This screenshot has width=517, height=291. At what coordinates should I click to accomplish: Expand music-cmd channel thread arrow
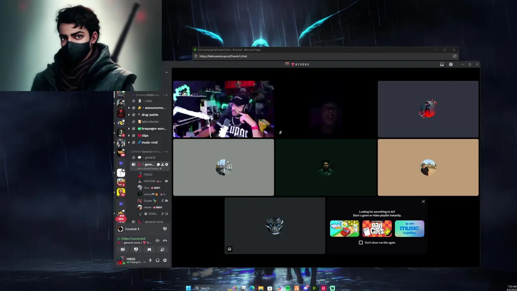point(129,142)
